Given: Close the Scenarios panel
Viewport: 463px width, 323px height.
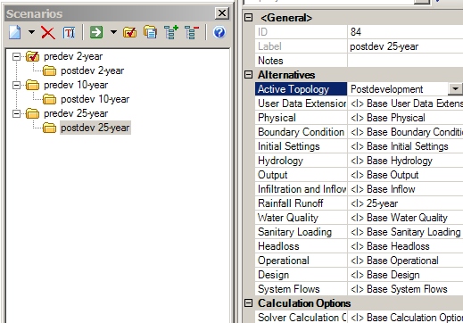Looking at the screenshot, I should click(222, 13).
